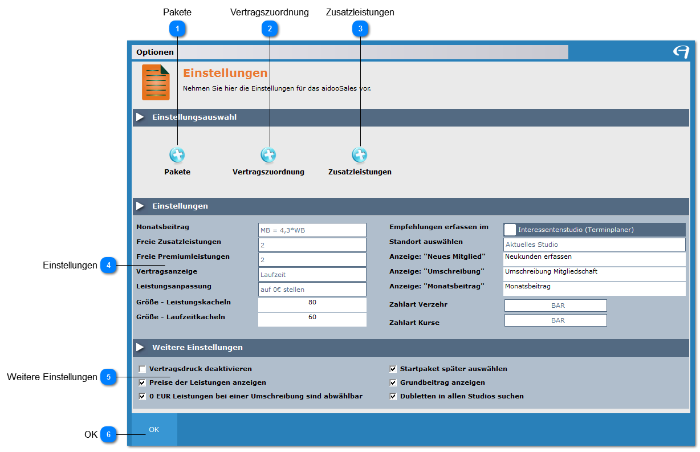The height and width of the screenshot is (452, 700).
Task: Edit the Anzeige "Monatsbeitrag" text field
Action: pos(595,289)
